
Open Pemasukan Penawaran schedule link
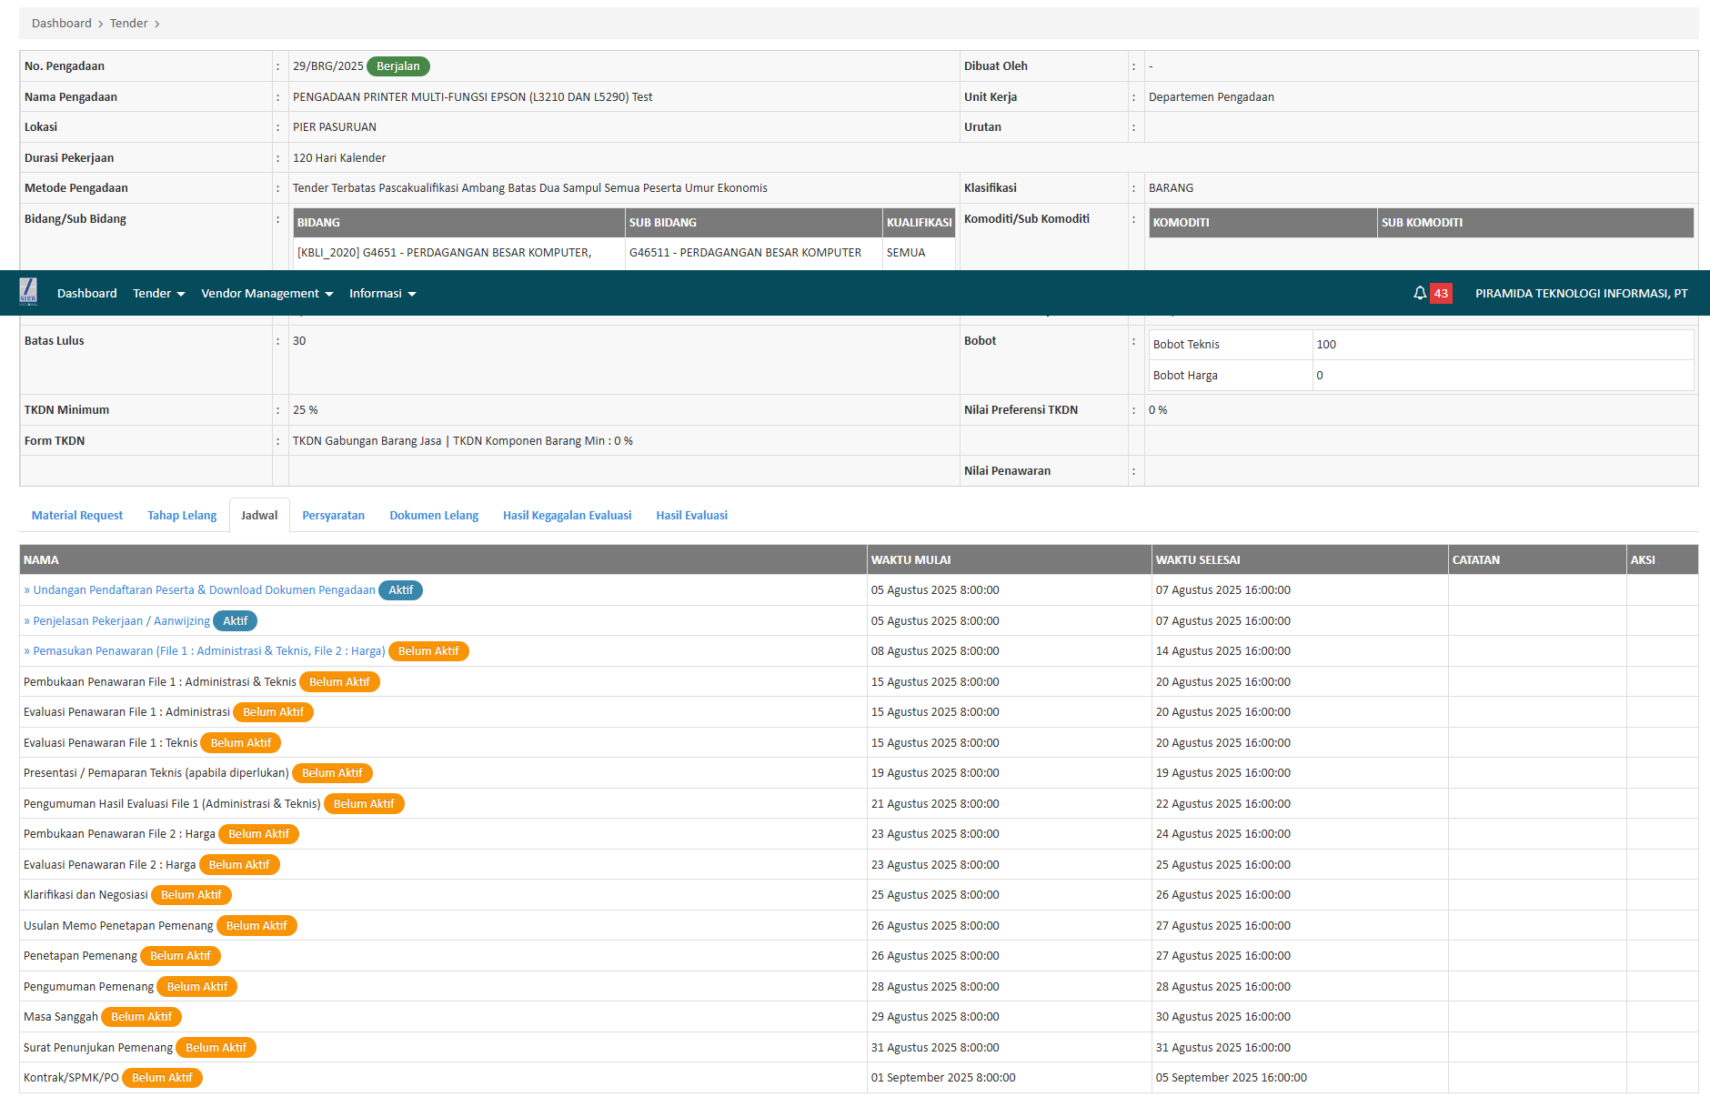click(208, 651)
